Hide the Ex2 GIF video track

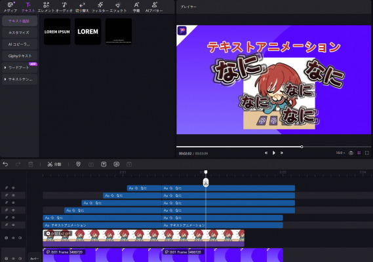[x=14, y=238]
